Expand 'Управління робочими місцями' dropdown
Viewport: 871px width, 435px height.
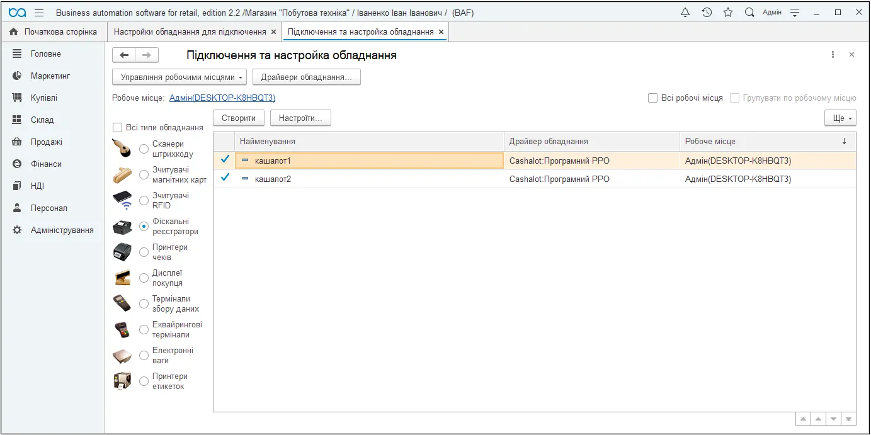click(179, 77)
